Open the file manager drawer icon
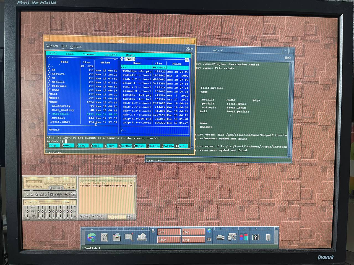The width and height of the screenshot is (354, 265). 117,237
